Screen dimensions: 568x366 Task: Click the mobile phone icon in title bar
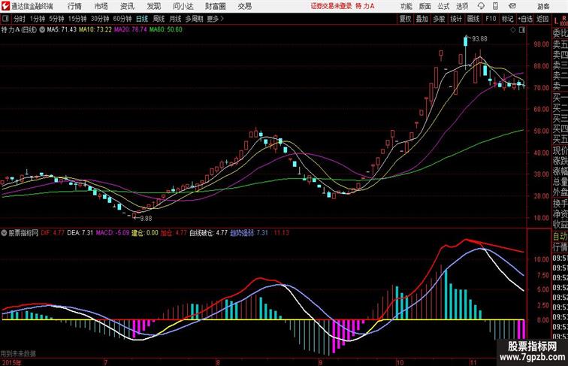495,6
